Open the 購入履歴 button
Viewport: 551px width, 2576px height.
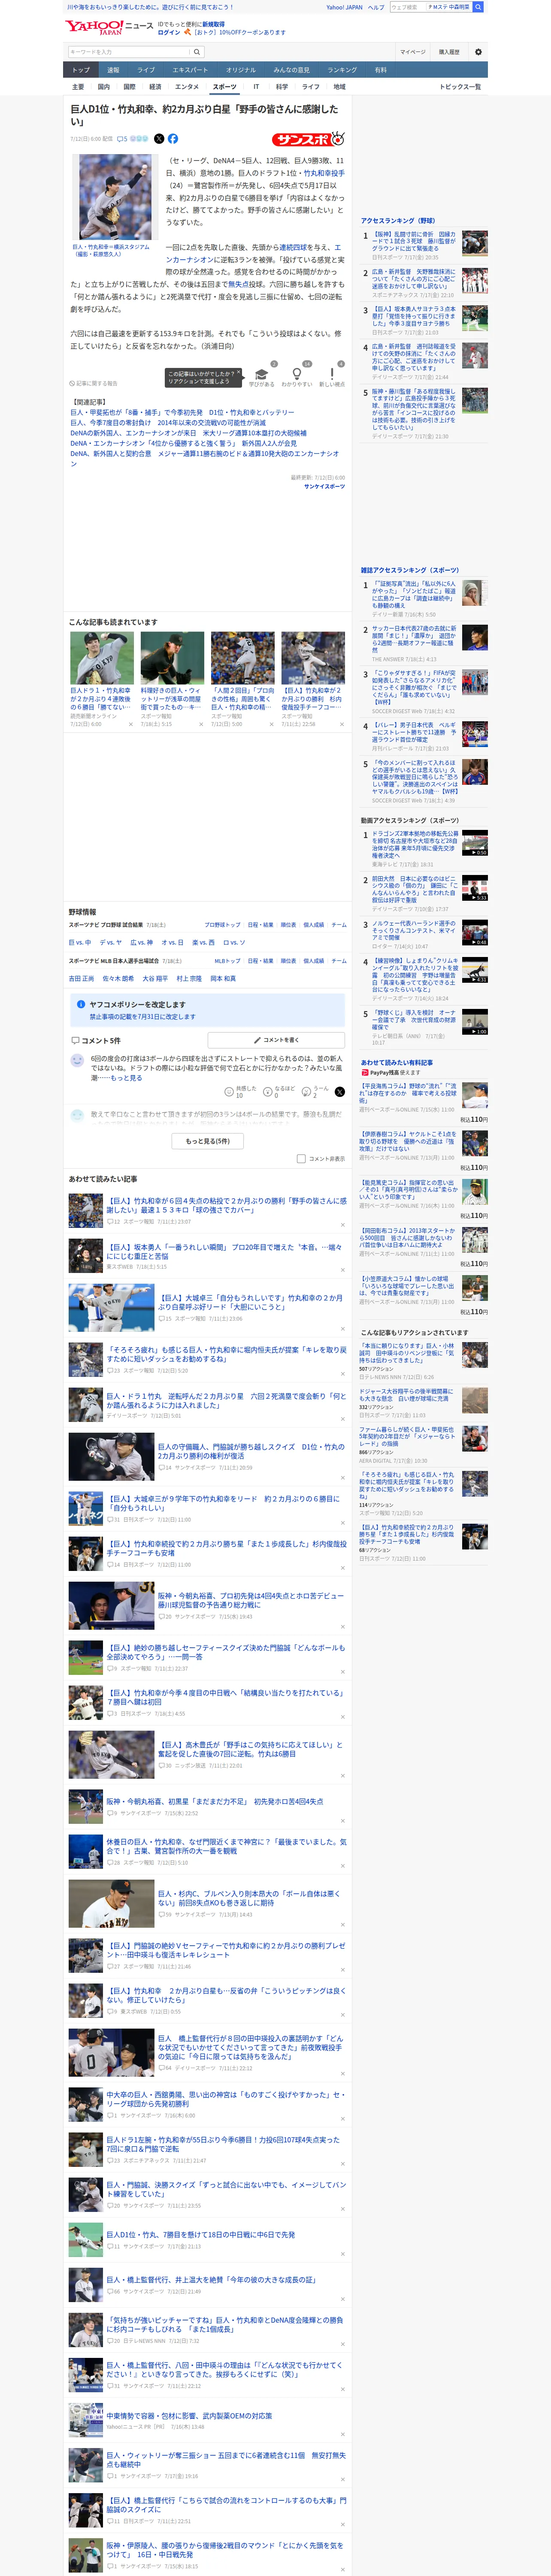(x=449, y=52)
